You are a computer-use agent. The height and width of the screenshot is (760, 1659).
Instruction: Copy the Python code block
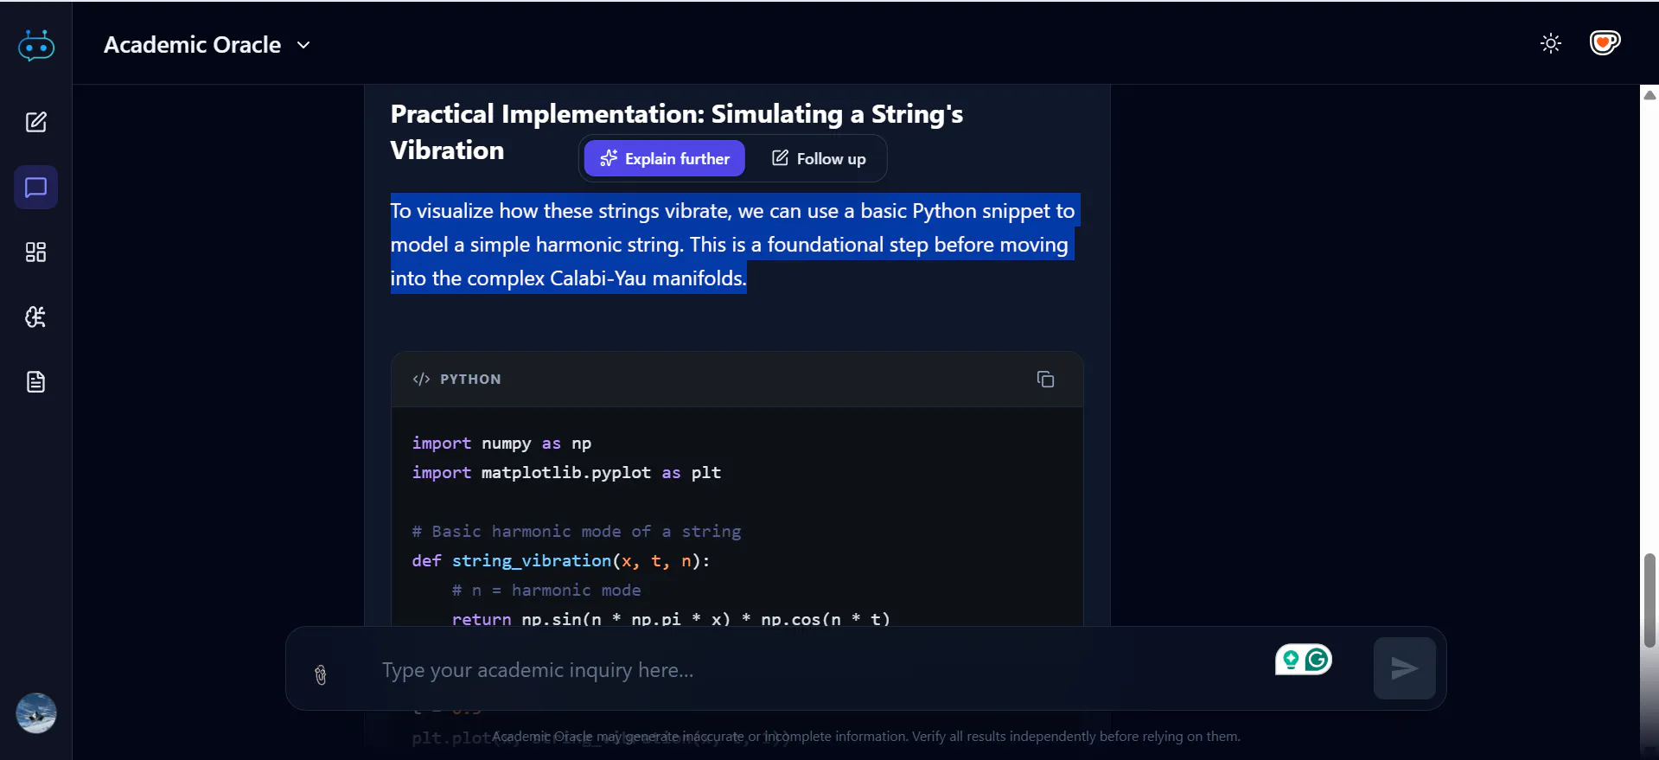1045,379
